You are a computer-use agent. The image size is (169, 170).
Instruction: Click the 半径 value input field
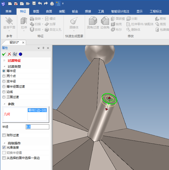(37, 127)
